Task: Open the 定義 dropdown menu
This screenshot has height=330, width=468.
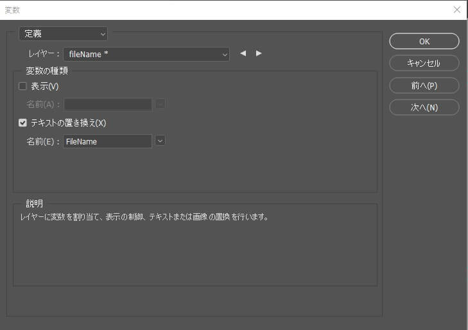Action: point(63,34)
